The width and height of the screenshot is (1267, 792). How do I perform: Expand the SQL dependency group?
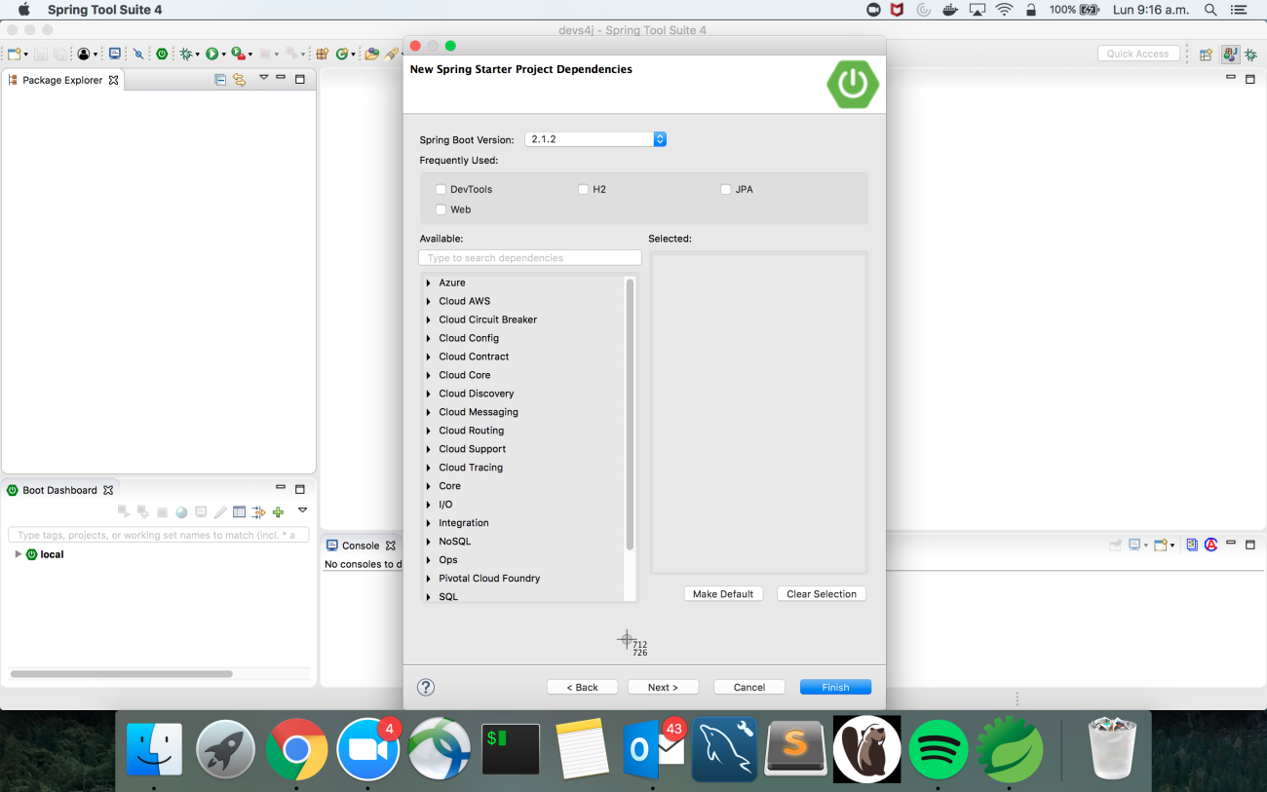click(x=428, y=596)
